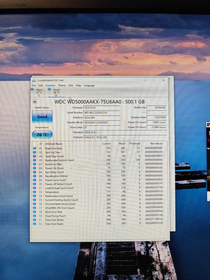This screenshot has height=280, width=210.
Task: Click the Serial Number field
Action: (x=101, y=113)
